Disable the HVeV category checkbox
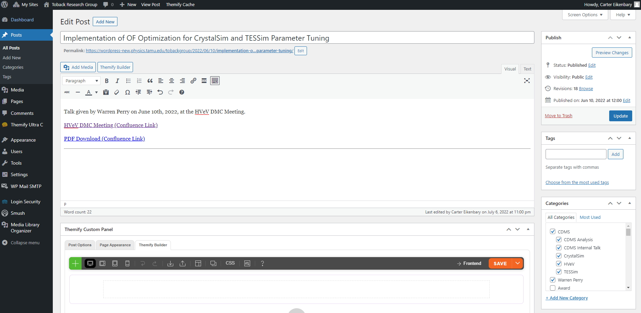 pos(559,264)
